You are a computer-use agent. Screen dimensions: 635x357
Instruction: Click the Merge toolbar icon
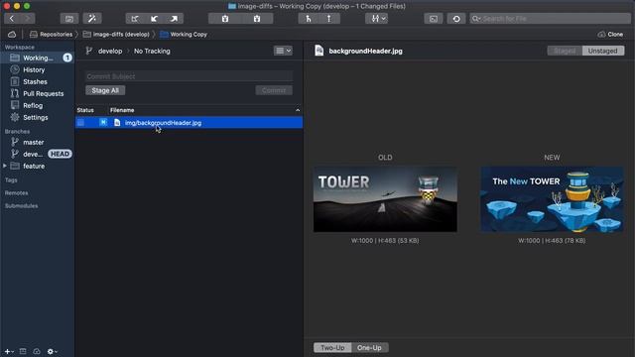(309, 19)
